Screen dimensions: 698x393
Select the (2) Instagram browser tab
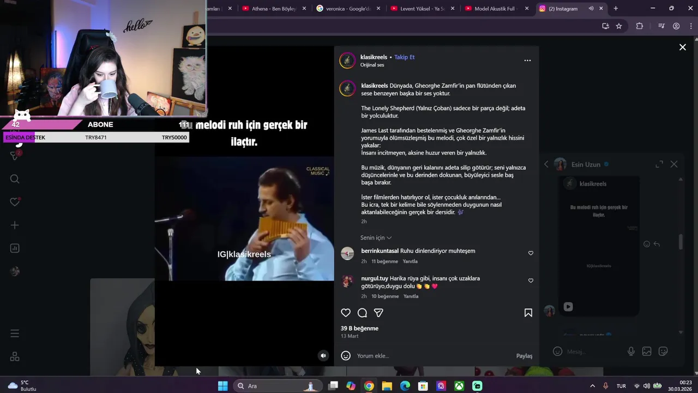pos(562,9)
